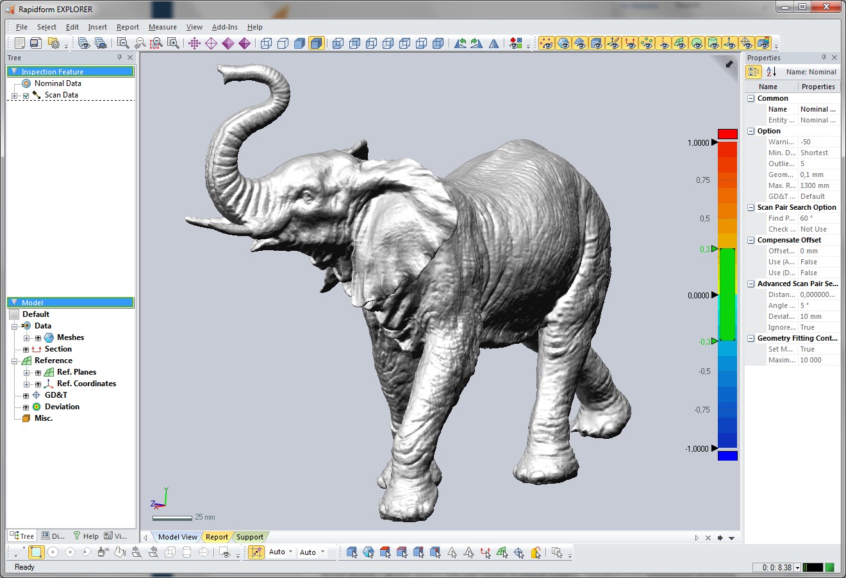Click the Deviation bullseye icon in the Model tree
The image size is (846, 578).
tap(37, 407)
